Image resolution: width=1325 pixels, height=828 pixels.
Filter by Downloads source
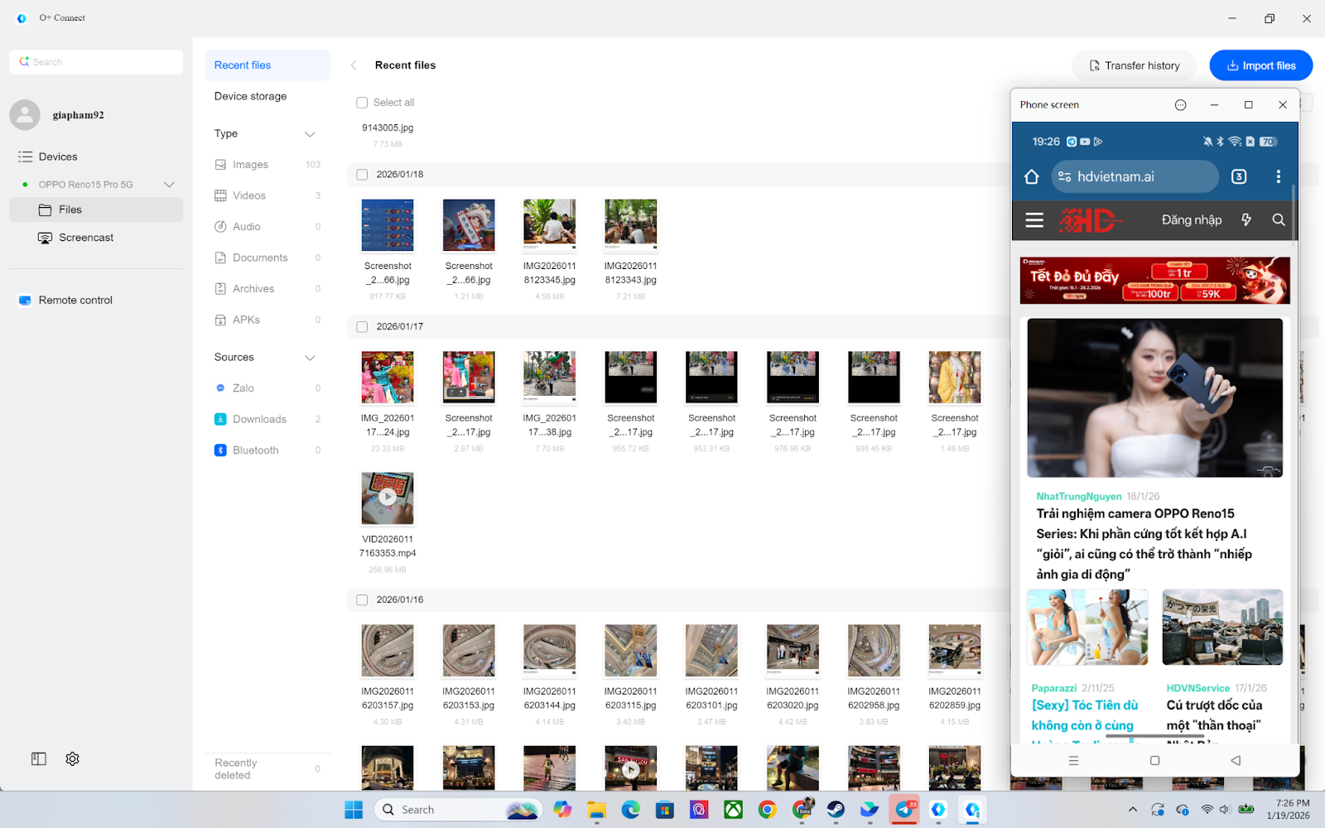pyautogui.click(x=267, y=419)
